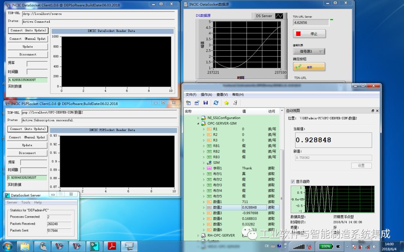
Task: Collapse the OPC-SERVER-SIM tree node
Action: pyautogui.click(x=199, y=124)
